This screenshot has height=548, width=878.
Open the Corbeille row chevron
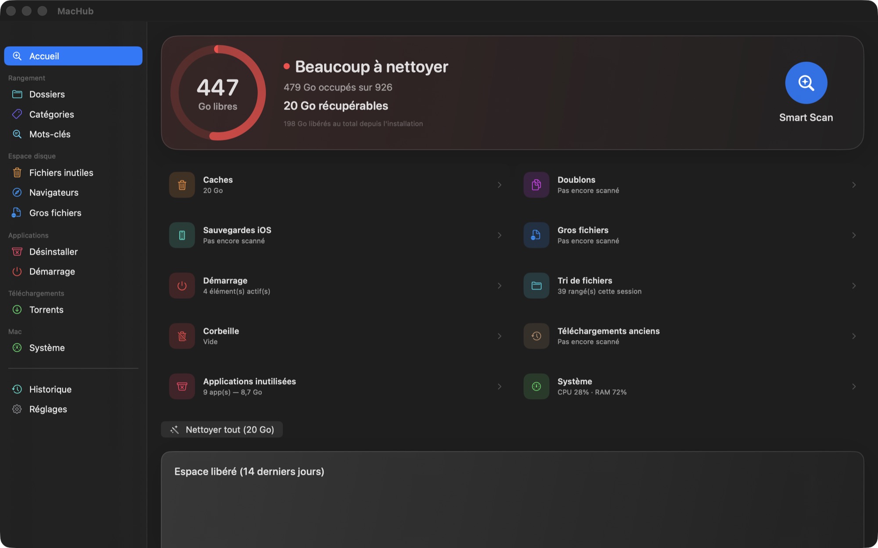pyautogui.click(x=500, y=336)
